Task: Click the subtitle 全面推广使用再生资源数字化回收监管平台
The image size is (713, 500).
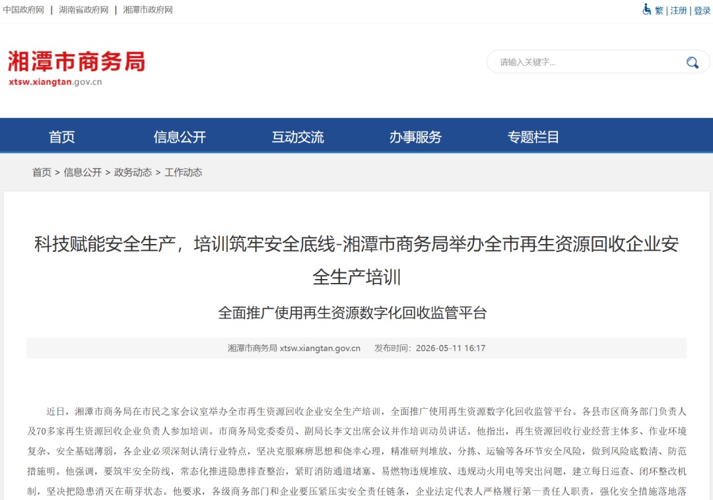Action: [x=353, y=313]
